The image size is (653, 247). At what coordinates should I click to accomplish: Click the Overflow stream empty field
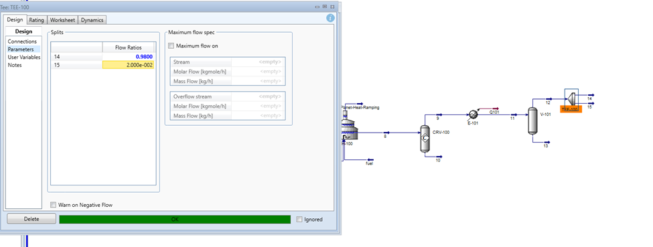pos(258,96)
